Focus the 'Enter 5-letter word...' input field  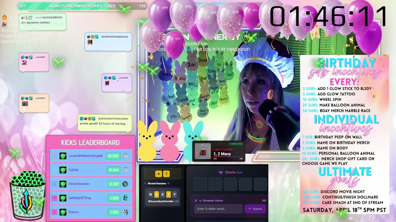pos(218,209)
